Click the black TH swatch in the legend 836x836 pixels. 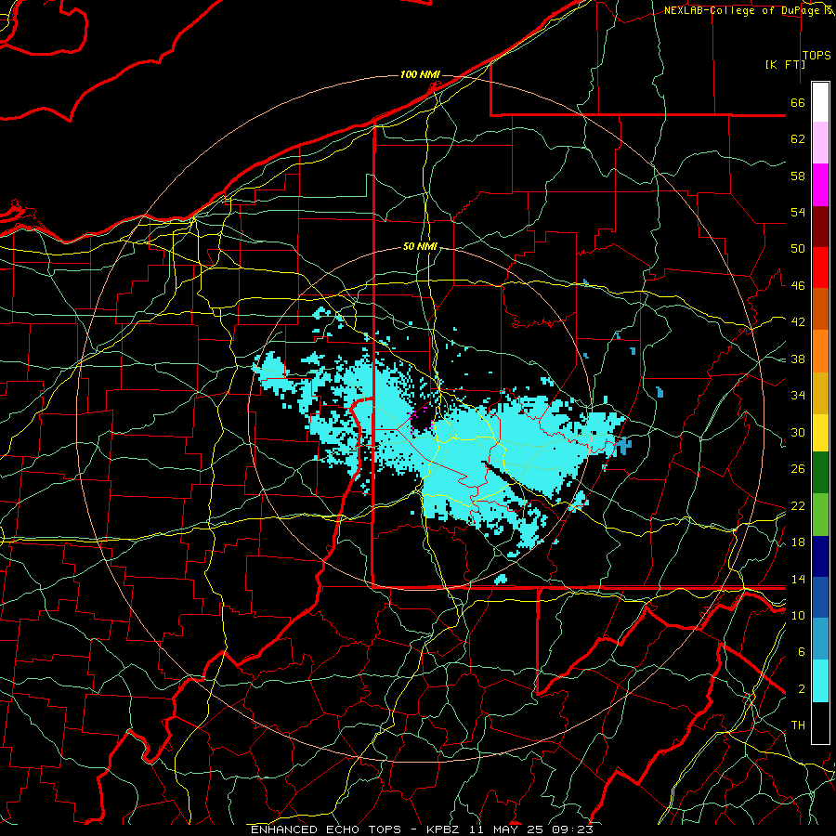pyautogui.click(x=820, y=723)
